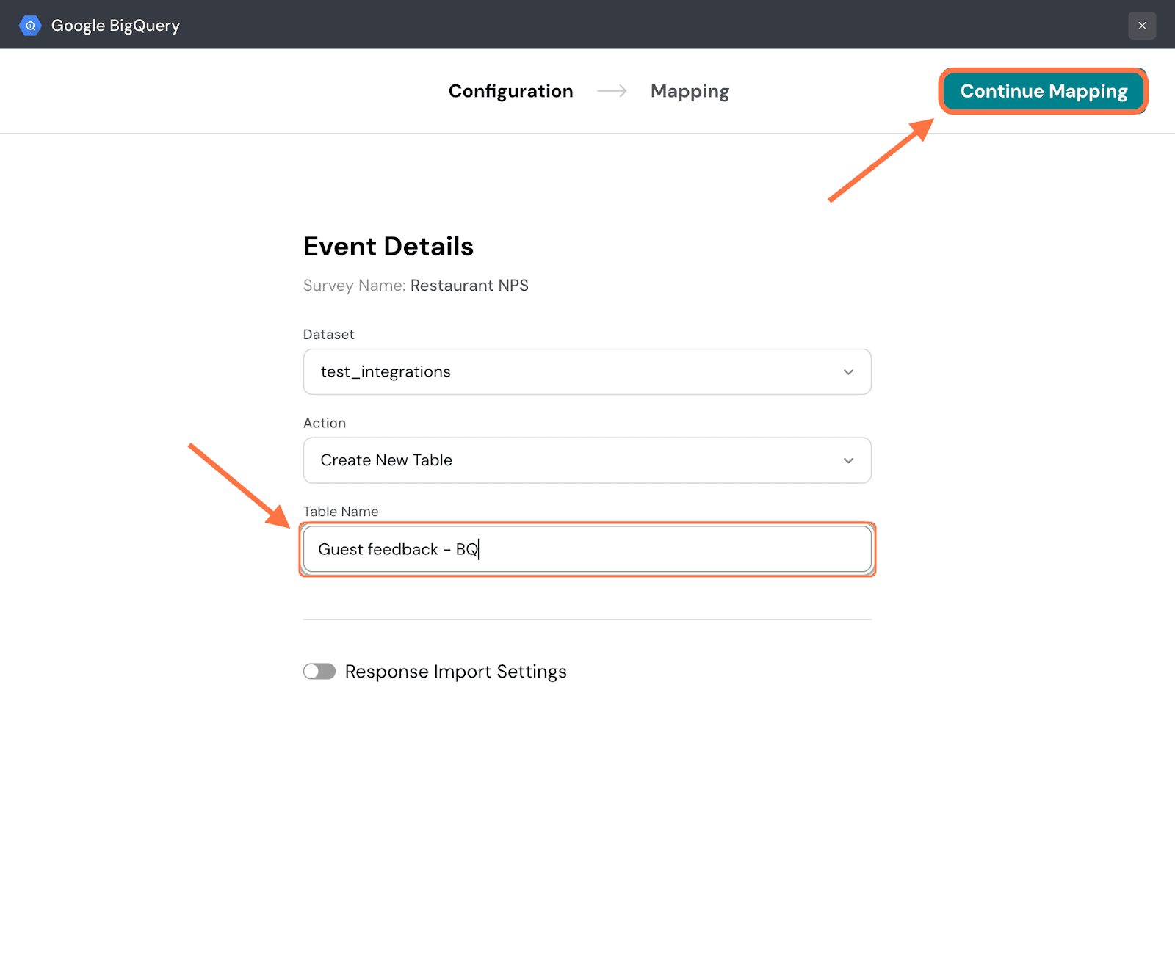Select the Restaurant NPS survey name text
This screenshot has height=958, width=1175.
[469, 286]
